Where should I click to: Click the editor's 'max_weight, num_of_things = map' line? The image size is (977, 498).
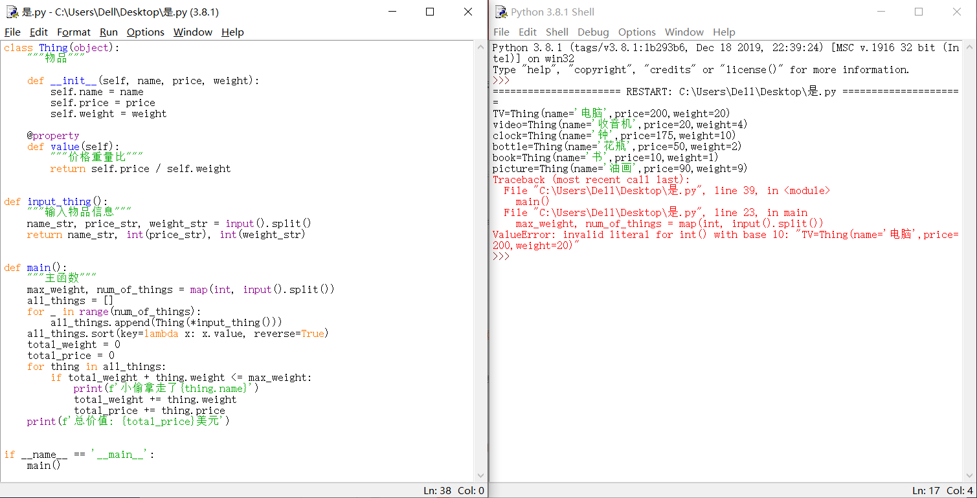click(x=181, y=289)
